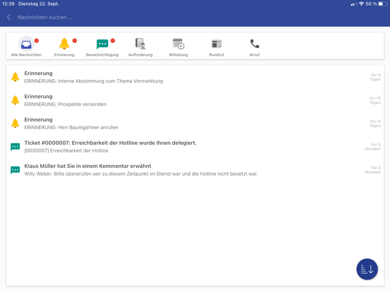The height and width of the screenshot is (292, 390).
Task: Filter messages by Rundruf
Action: click(x=216, y=44)
